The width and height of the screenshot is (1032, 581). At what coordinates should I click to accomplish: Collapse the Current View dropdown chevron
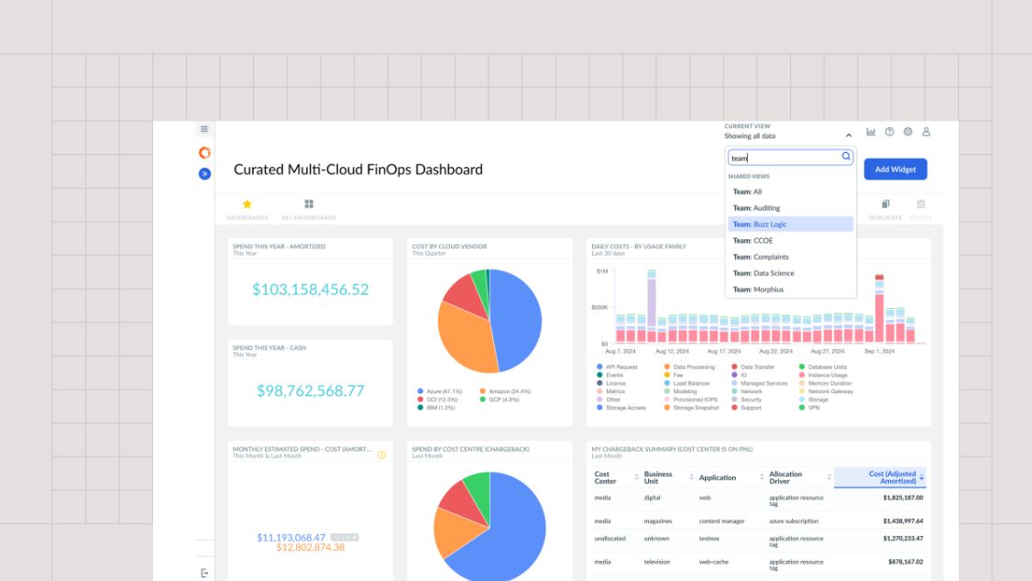click(x=849, y=136)
